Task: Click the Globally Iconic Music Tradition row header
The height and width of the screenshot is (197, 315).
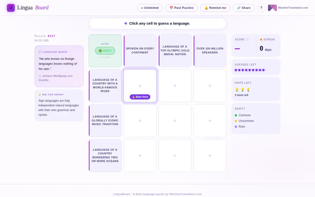Action: coord(105,120)
